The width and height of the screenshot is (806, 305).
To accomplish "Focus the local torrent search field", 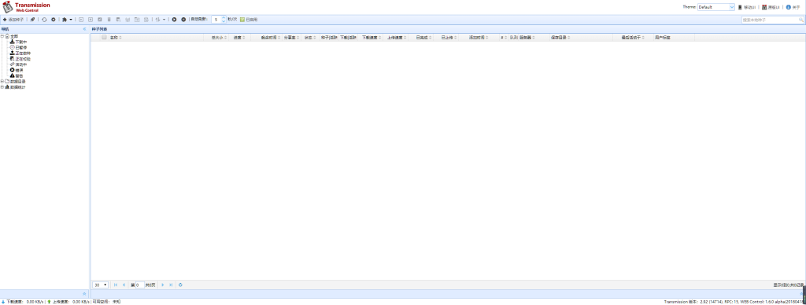I will click(770, 20).
